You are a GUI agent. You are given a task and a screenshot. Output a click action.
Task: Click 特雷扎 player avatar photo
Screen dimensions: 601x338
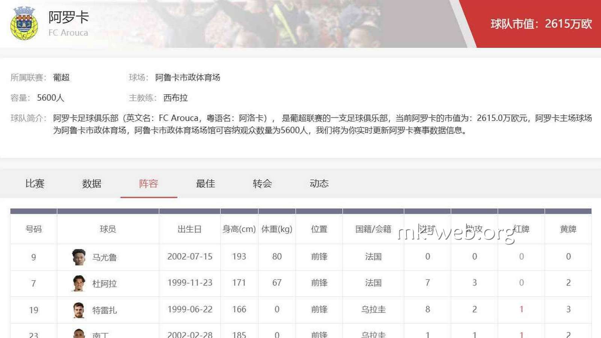tap(79, 310)
